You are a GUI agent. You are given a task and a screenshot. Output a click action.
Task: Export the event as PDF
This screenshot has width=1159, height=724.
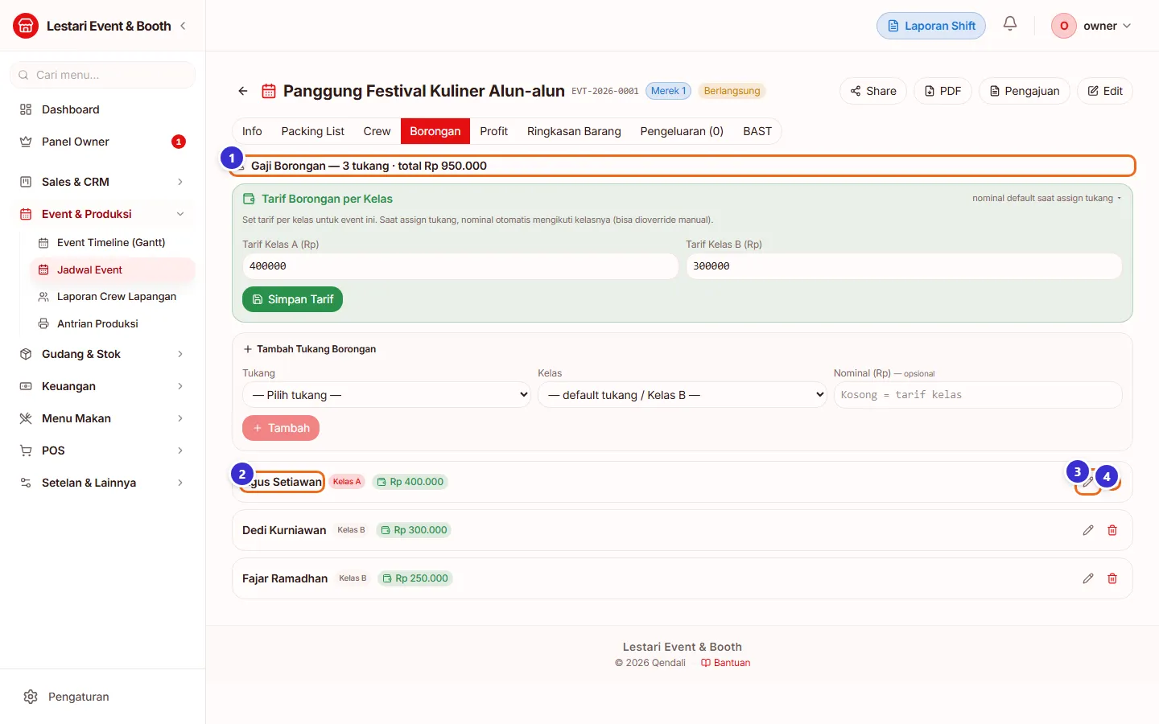coord(942,91)
